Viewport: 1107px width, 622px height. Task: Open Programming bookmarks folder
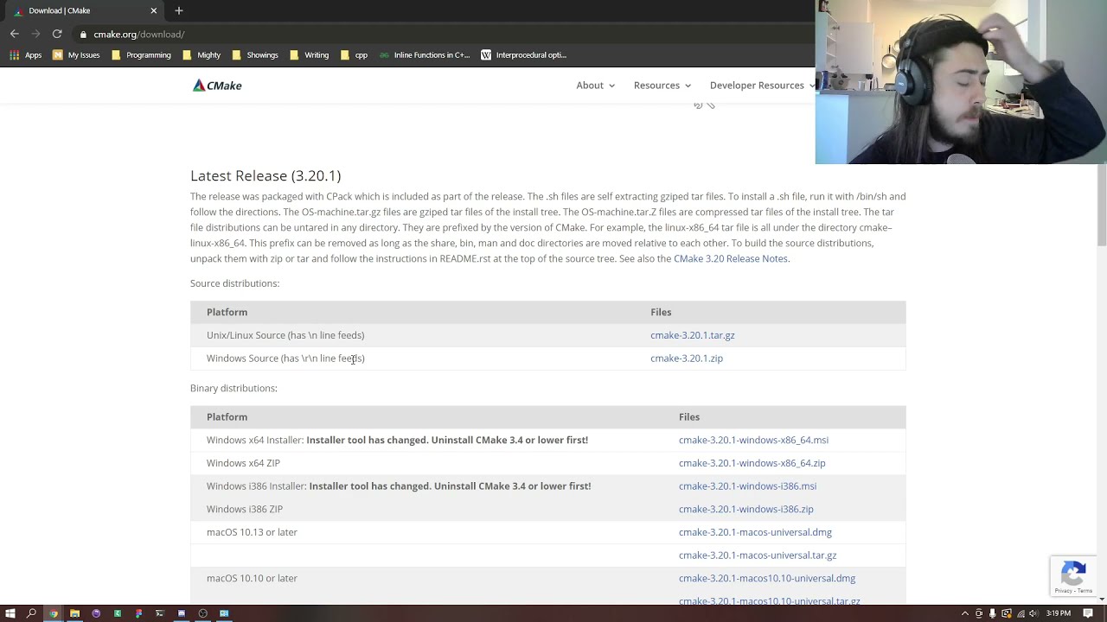click(x=140, y=54)
